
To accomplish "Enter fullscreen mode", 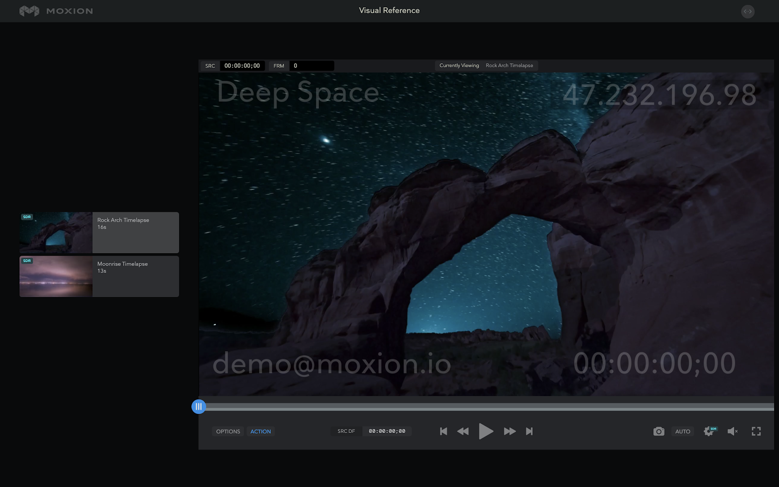I will [756, 431].
